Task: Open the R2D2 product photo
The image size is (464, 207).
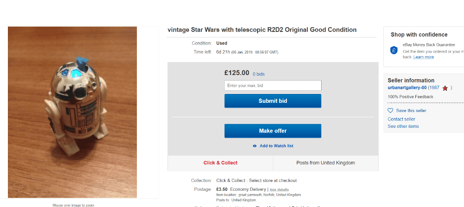Action: (72, 112)
